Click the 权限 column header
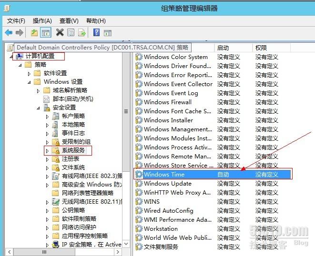Viewport: 315px width, 256px height. pyautogui.click(x=272, y=48)
